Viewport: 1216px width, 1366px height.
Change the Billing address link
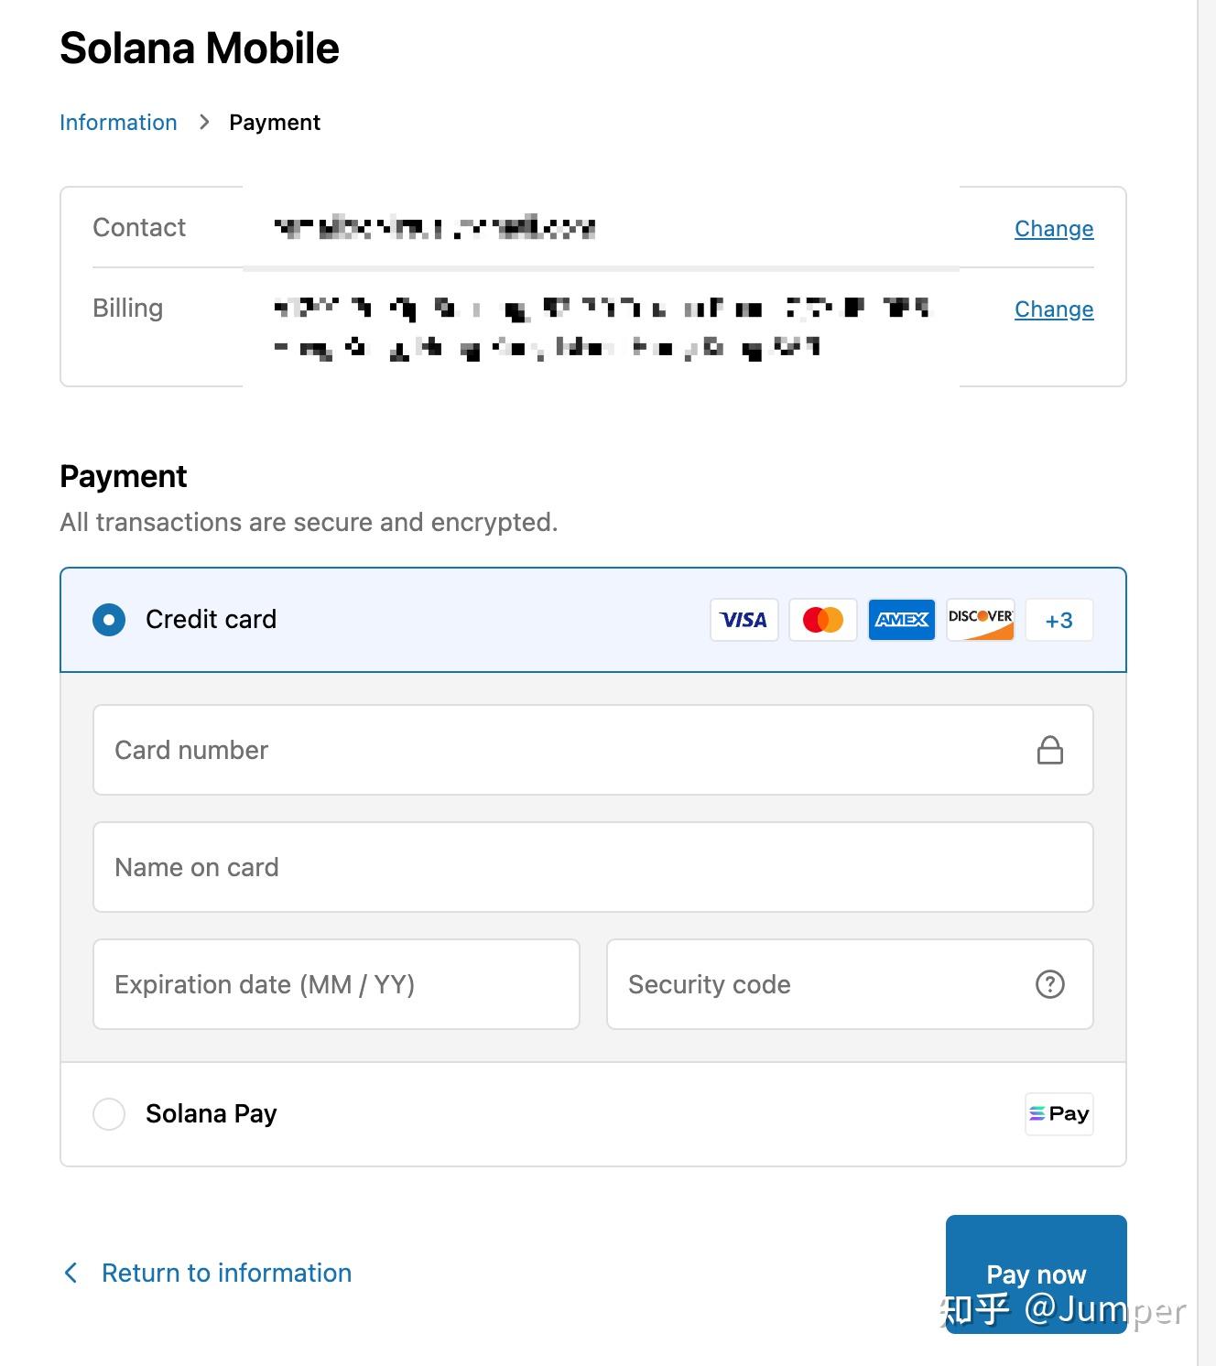(x=1053, y=309)
